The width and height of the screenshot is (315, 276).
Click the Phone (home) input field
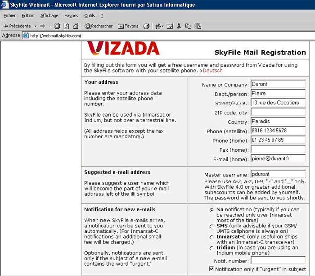coord(278,140)
